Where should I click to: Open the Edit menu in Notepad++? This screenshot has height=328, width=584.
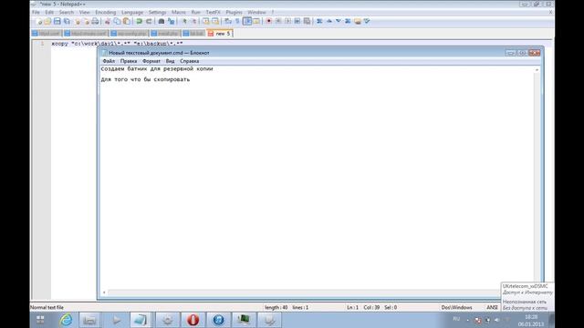pyautogui.click(x=49, y=12)
